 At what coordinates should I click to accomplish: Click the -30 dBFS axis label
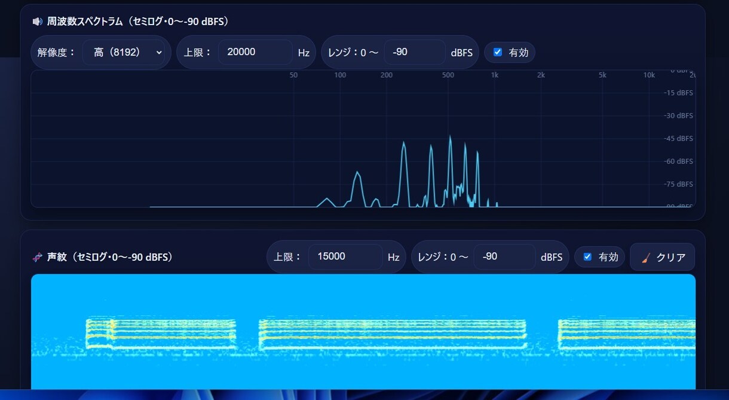679,115
